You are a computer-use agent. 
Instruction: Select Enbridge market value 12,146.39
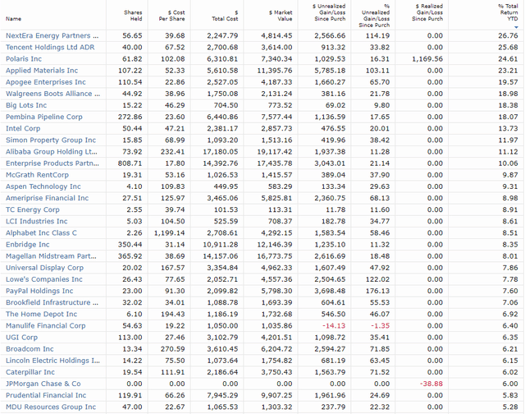(x=275, y=245)
